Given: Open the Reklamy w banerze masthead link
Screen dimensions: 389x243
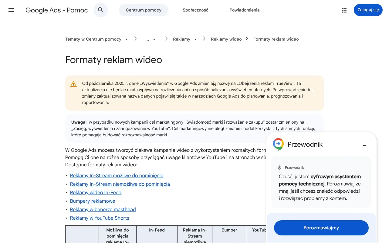Looking at the screenshot, I should point(103,210).
